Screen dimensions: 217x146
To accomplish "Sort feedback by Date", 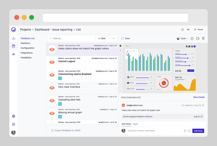I will [x=102, y=39].
